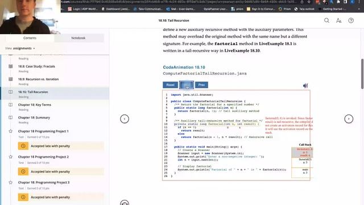Open Chapter 18 Programming Project 1
Viewport: 364px width, 205px height.
pyautogui.click(x=43, y=131)
